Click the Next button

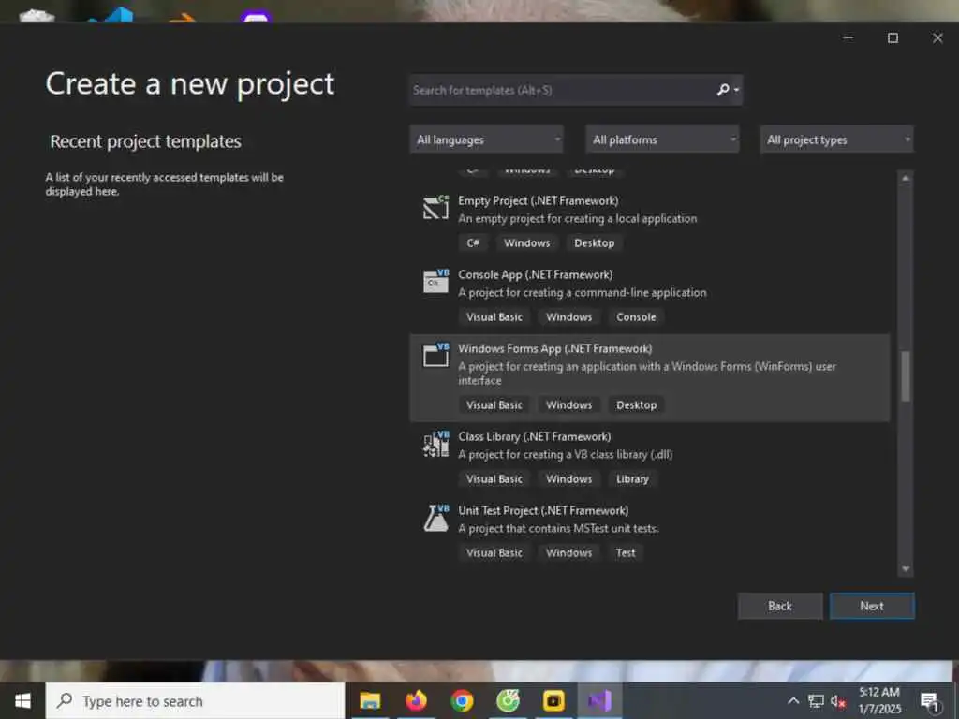coord(872,606)
